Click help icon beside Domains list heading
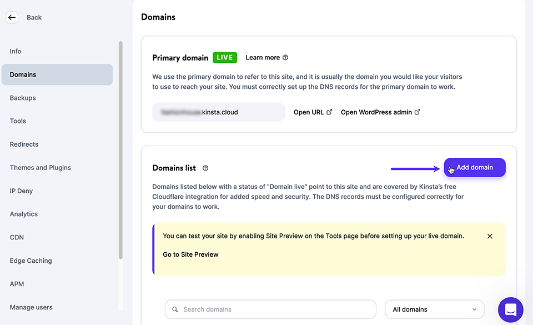Viewport: 533px width, 325px height. (205, 168)
